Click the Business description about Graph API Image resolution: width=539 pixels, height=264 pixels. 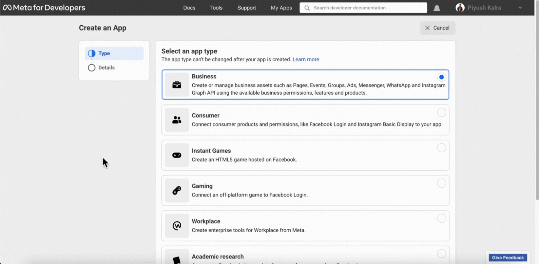tap(318, 89)
